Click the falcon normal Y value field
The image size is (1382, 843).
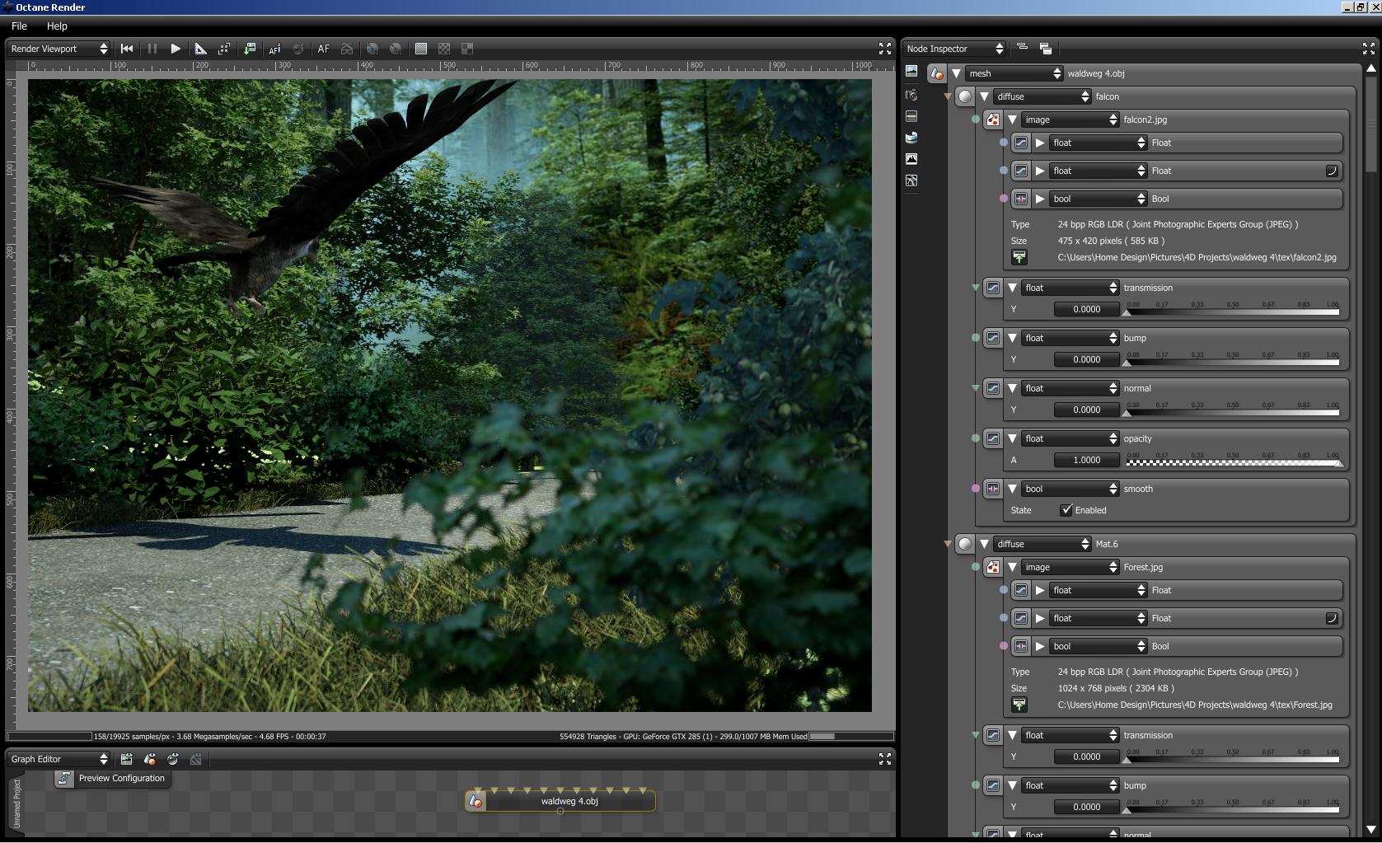pyautogui.click(x=1087, y=410)
